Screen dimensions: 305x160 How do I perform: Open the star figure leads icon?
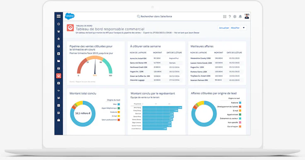[x=58, y=39]
